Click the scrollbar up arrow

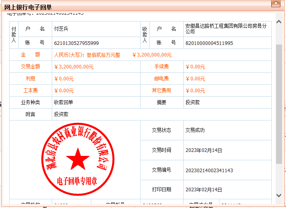279,16
